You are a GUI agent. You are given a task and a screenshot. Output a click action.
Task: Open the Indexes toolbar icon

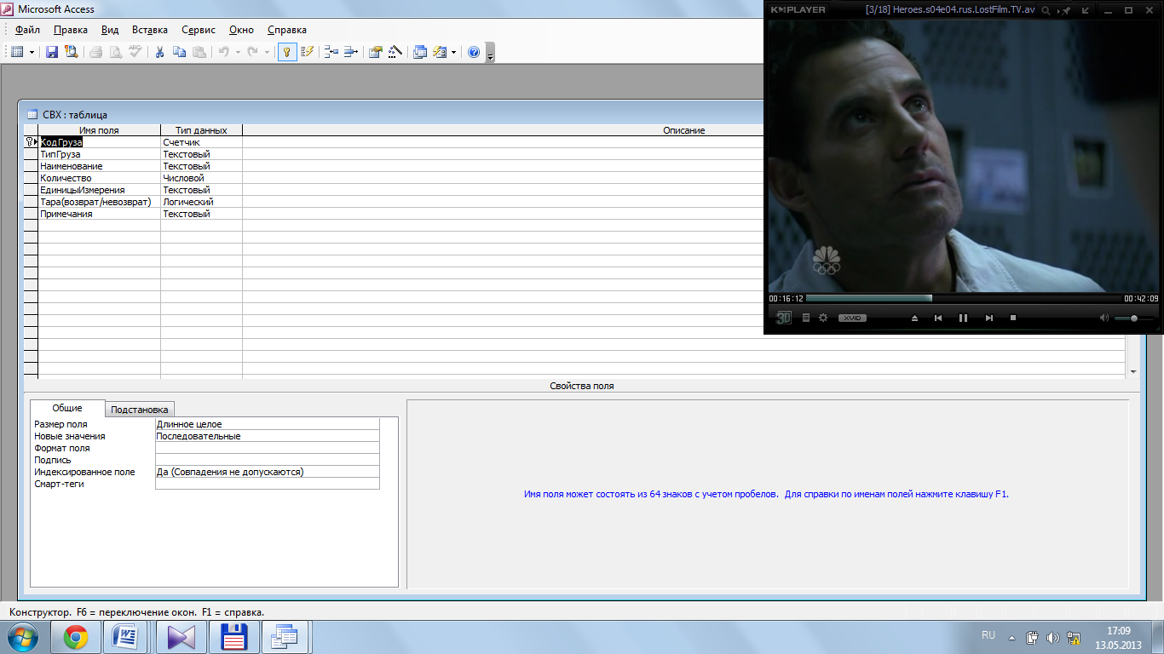[308, 52]
